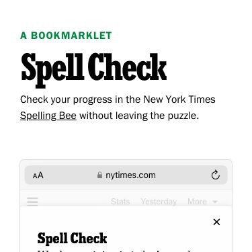The height and width of the screenshot is (252, 252).
Task: Click the padlock icon beside nytimes.com
Action: point(100,175)
